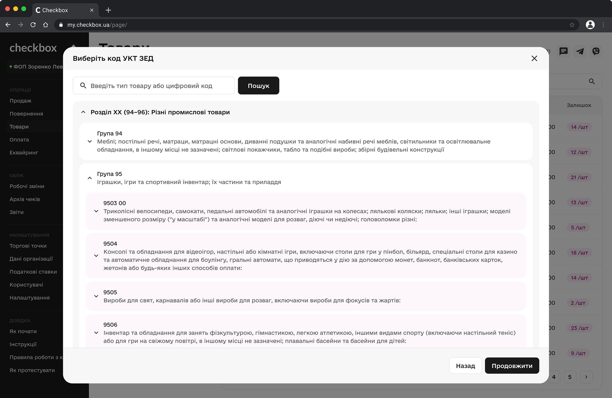Go to page 4 in pagination
612x398 pixels.
tap(553, 377)
